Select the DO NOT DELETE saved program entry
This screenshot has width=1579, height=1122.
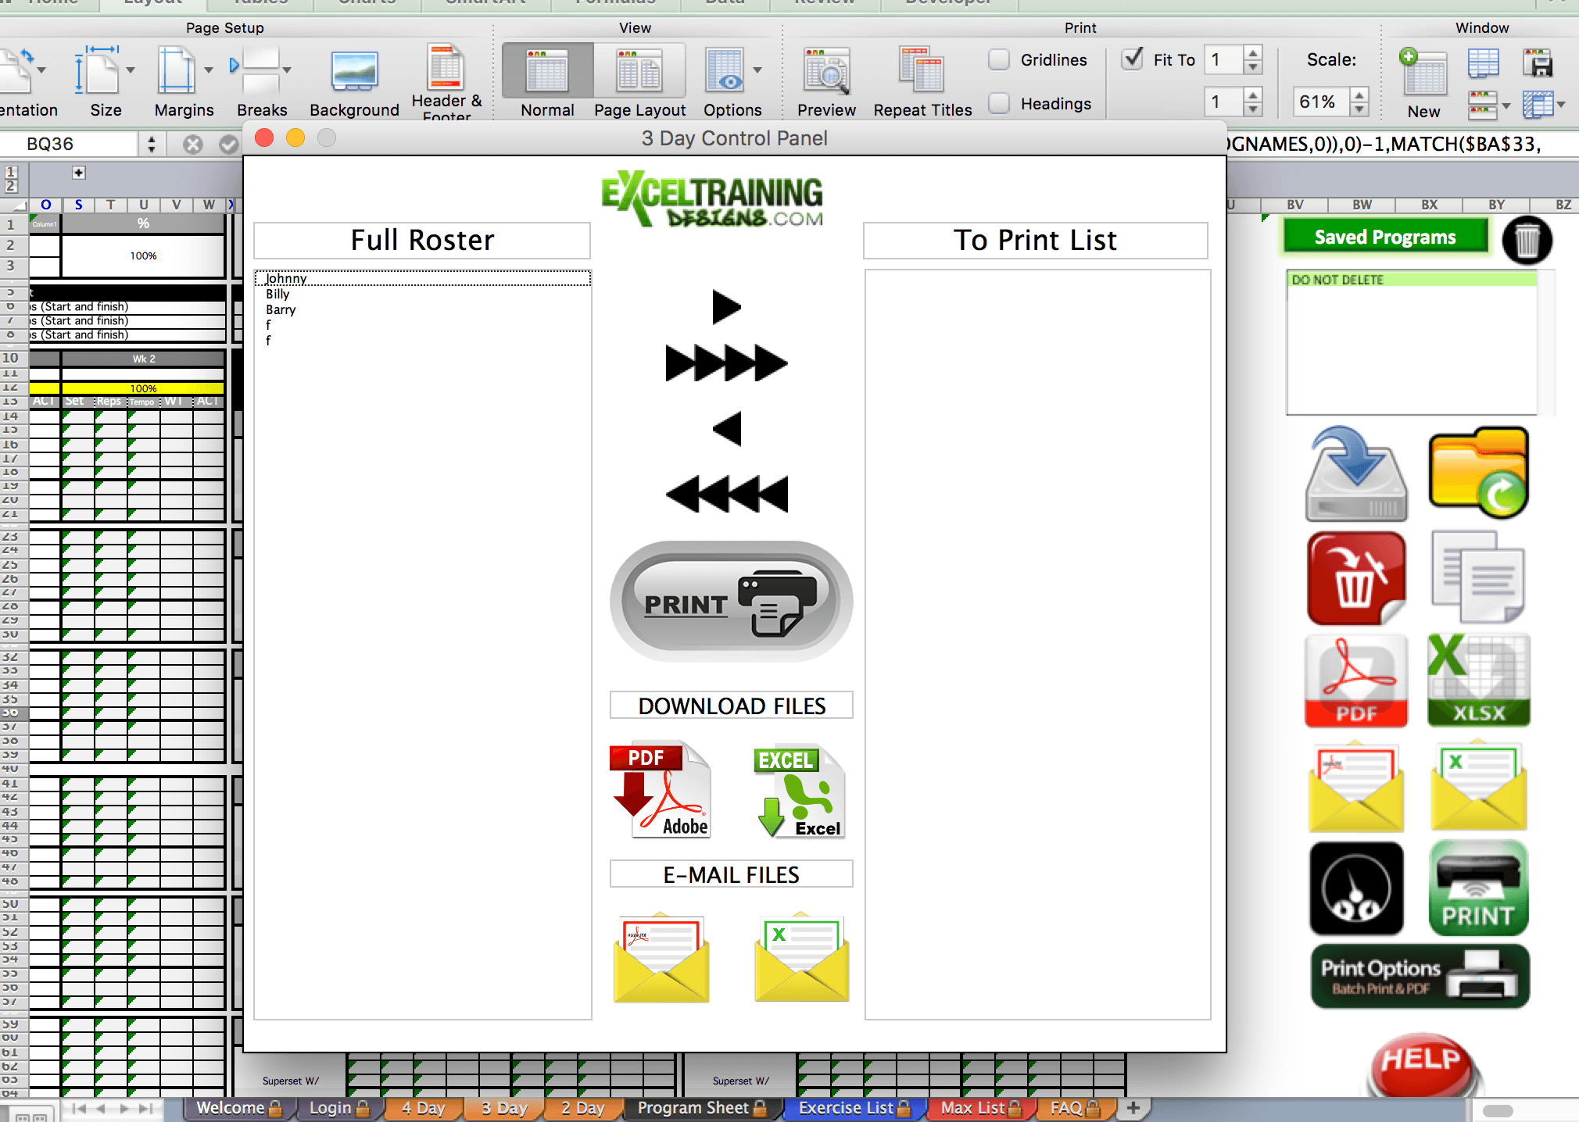tap(1412, 279)
